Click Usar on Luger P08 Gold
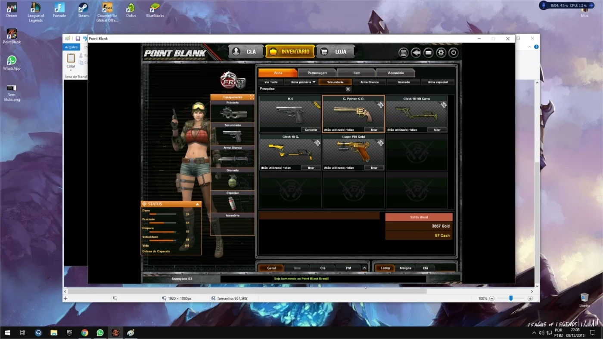 click(374, 168)
